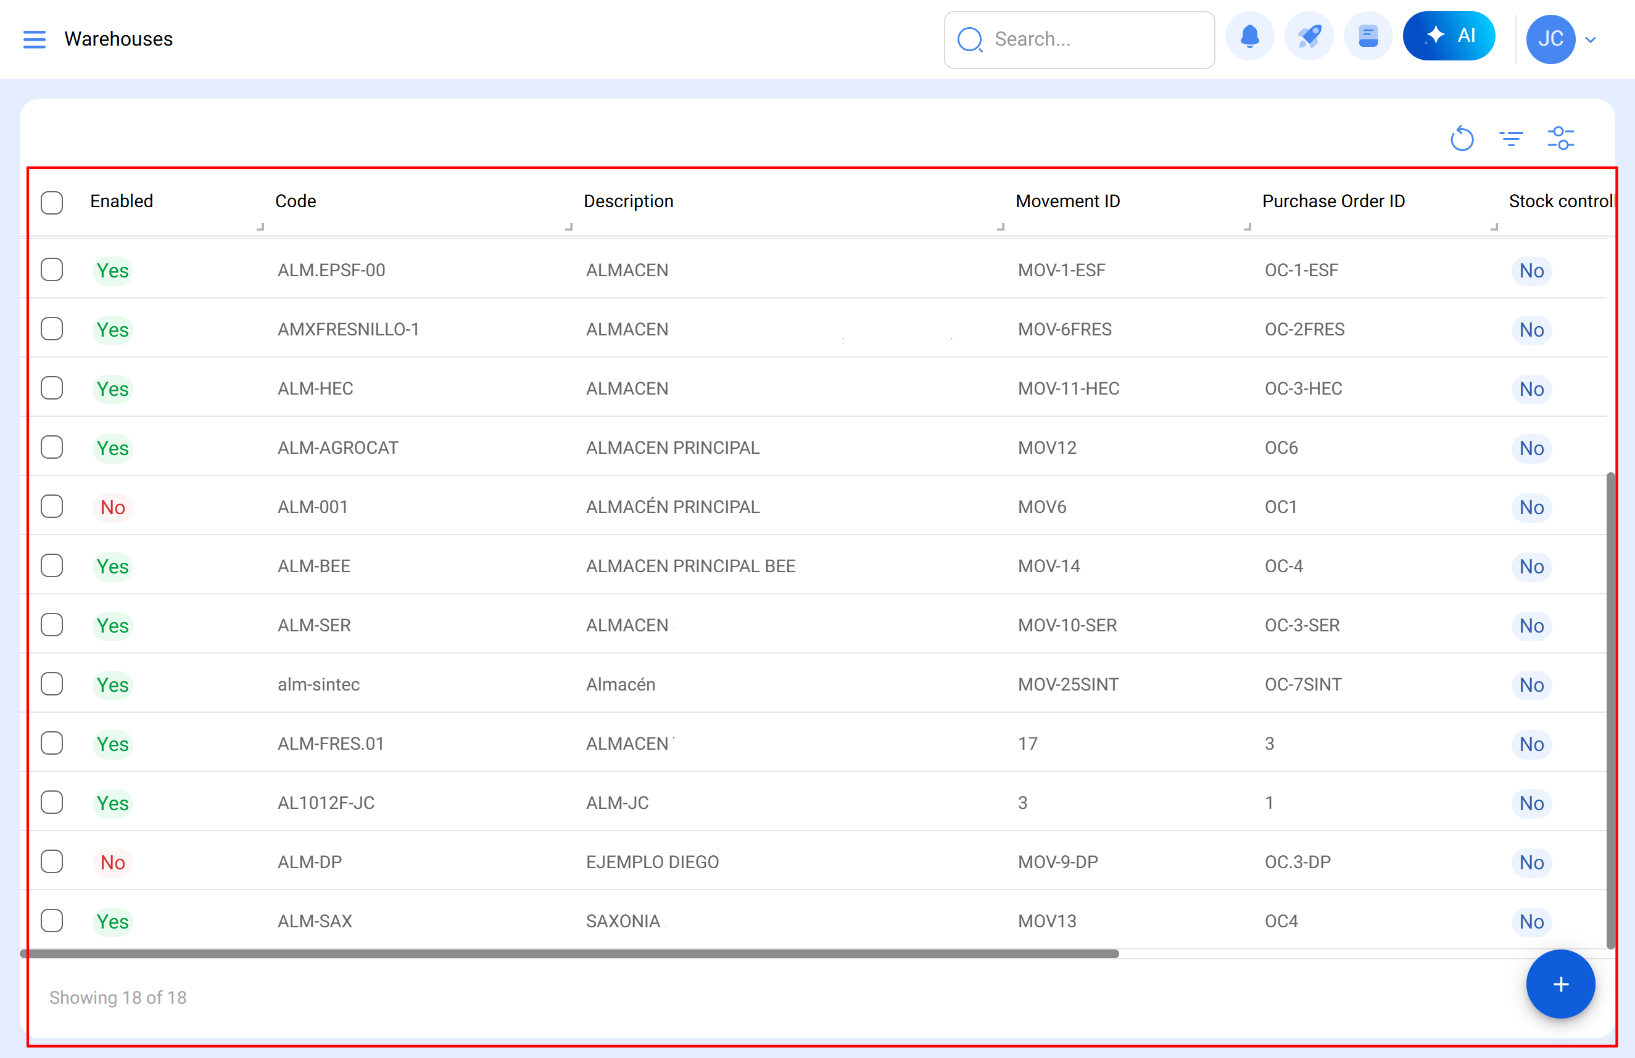The image size is (1635, 1058).
Task: Click the JC user avatar
Action: pos(1550,39)
